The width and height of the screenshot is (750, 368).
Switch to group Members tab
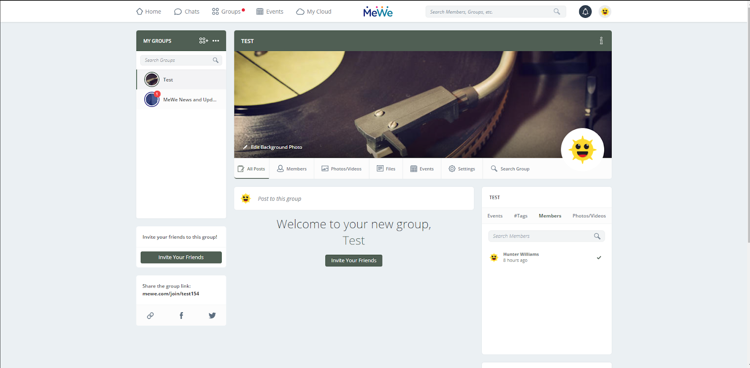292,169
